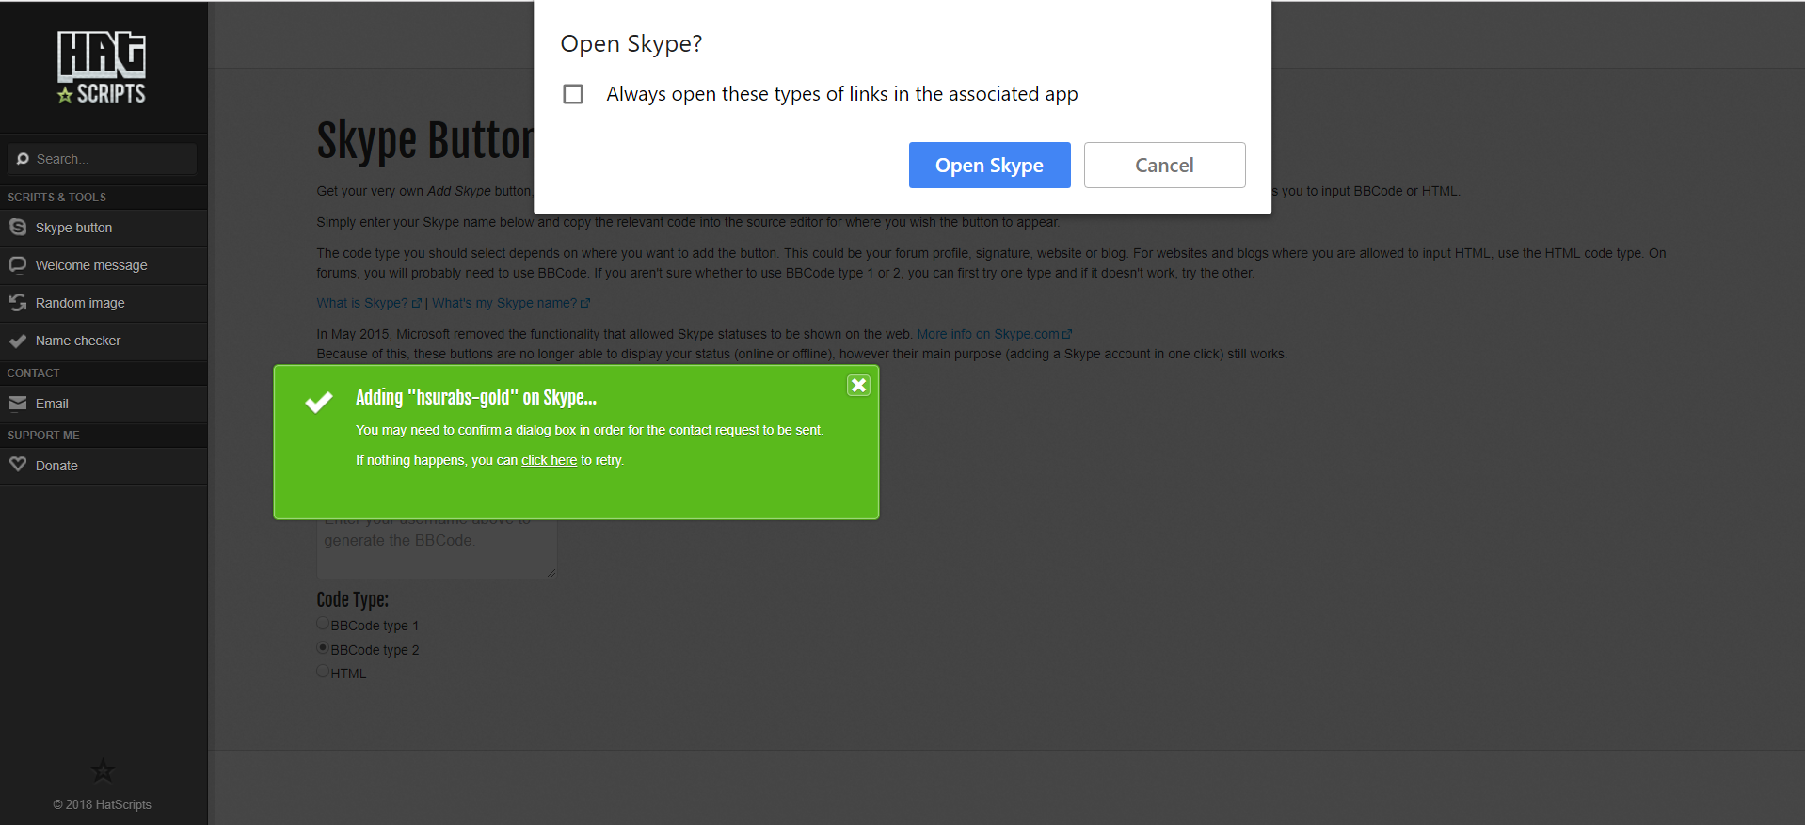Click the Skype button sidebar icon
Viewport: 1805px width, 825px height.
coord(18,227)
